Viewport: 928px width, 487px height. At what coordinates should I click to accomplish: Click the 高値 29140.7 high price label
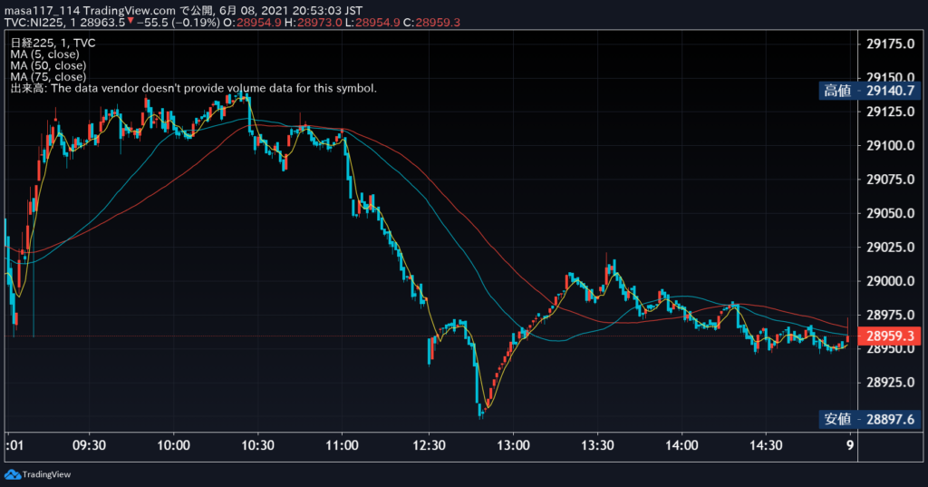[869, 91]
